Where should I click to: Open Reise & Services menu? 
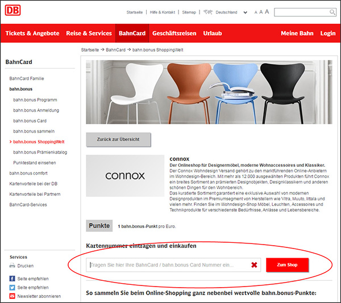coord(89,33)
